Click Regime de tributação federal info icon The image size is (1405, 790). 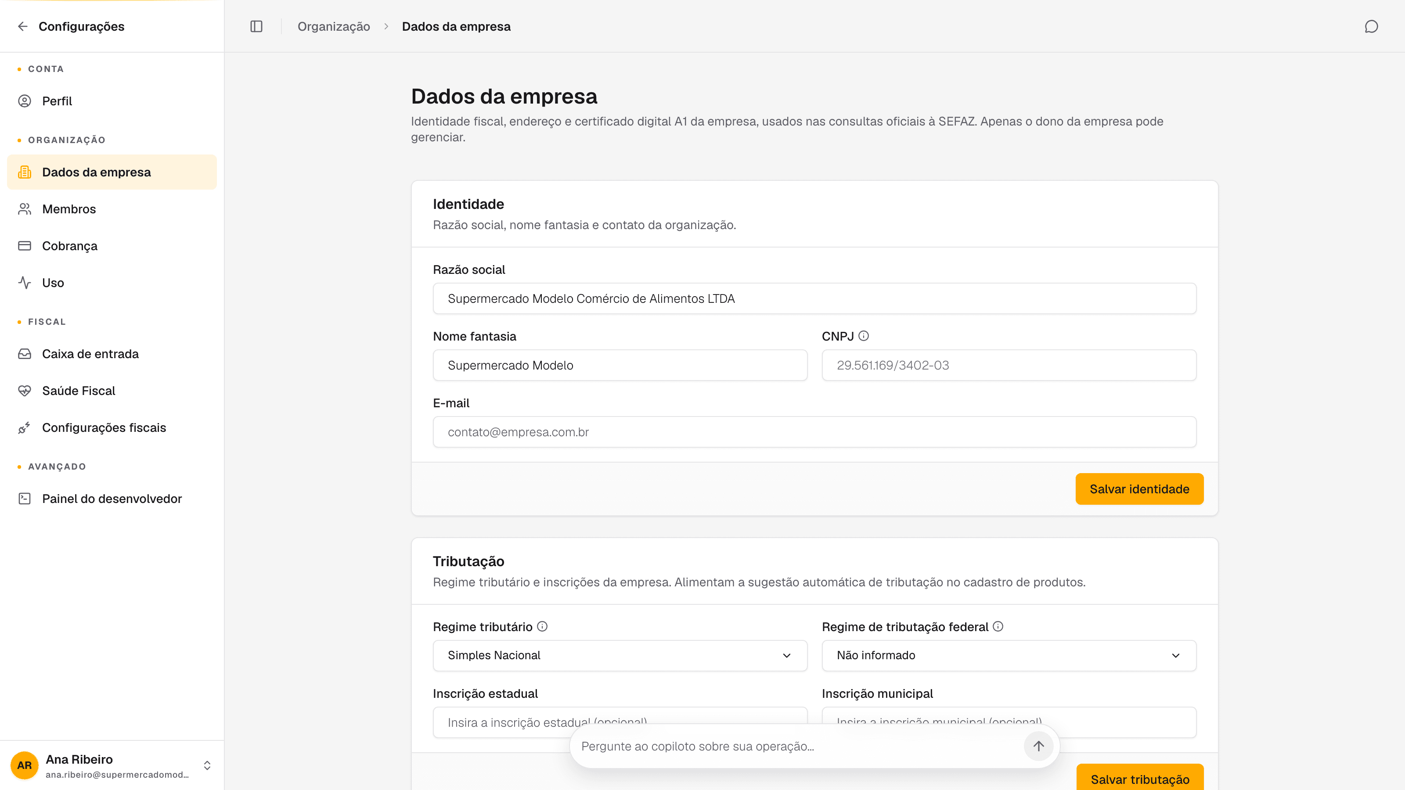click(x=998, y=626)
